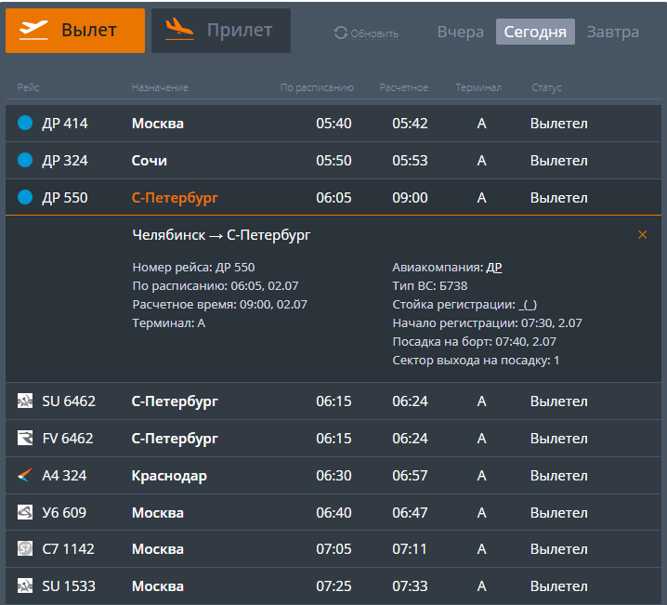Click the Номер рейса: ДР 550 line
Viewport: 667px width, 605px height.
193,268
